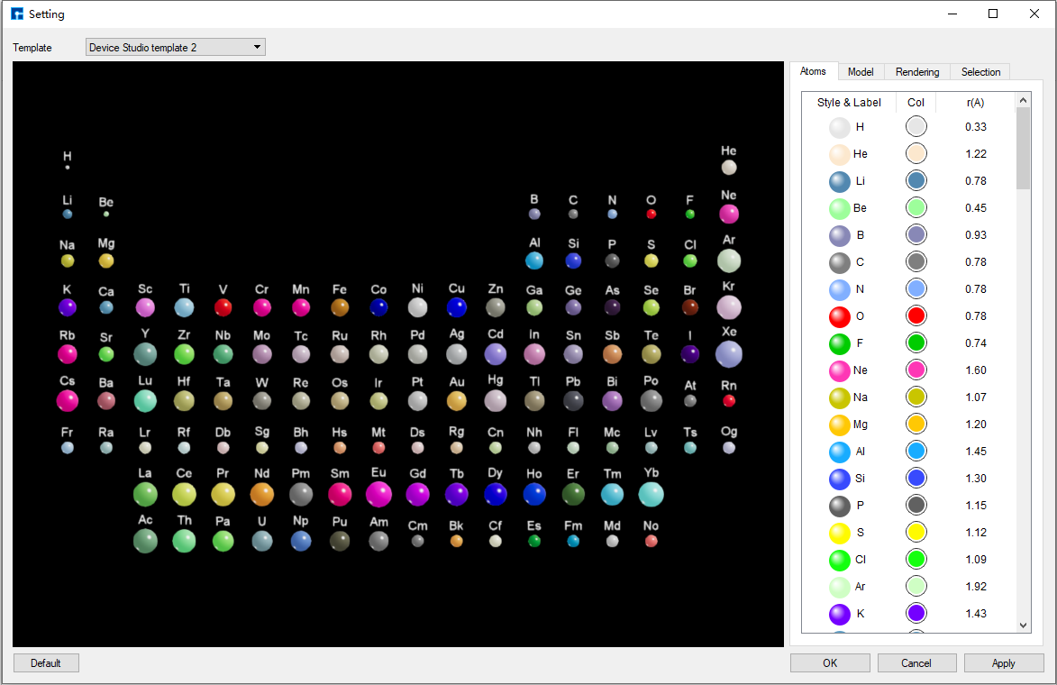Image resolution: width=1057 pixels, height=685 pixels.
Task: Click the Gold (Au) atom sphere
Action: click(457, 401)
